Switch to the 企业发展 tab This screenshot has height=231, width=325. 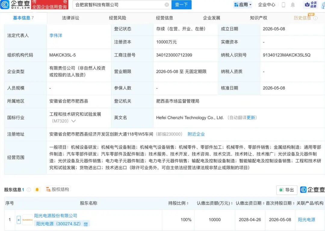click(212, 18)
